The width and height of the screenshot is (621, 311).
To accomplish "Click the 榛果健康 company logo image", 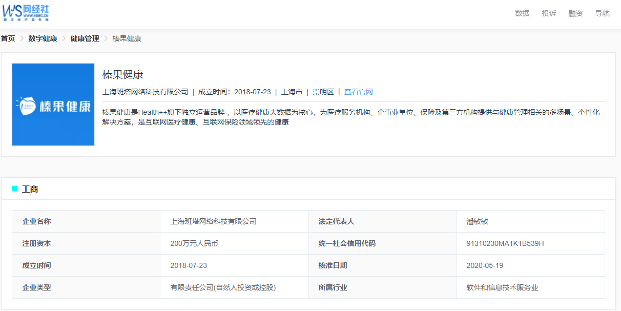I will [x=53, y=105].
